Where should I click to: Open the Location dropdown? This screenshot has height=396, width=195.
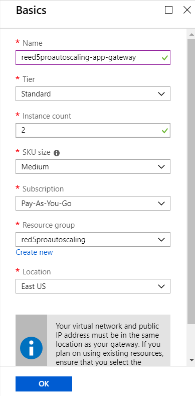click(93, 286)
